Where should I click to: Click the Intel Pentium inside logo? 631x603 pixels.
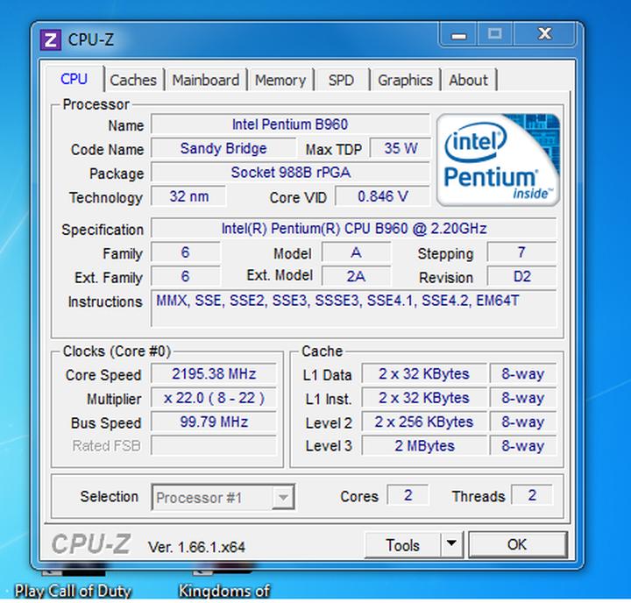tap(498, 160)
